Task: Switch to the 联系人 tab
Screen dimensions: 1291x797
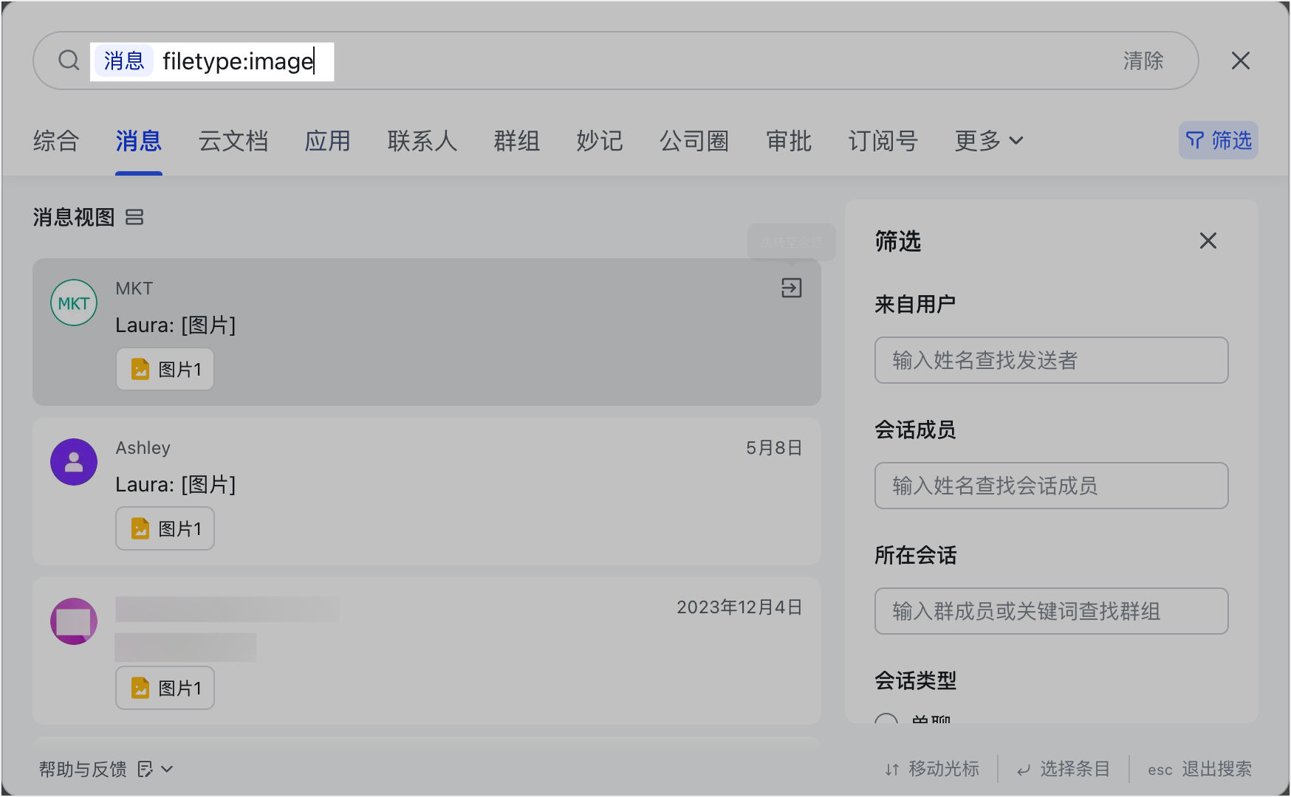Action: point(422,140)
